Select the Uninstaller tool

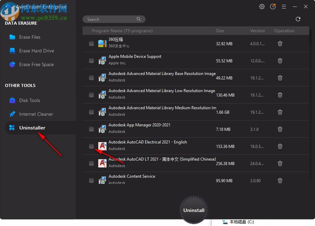click(32, 128)
